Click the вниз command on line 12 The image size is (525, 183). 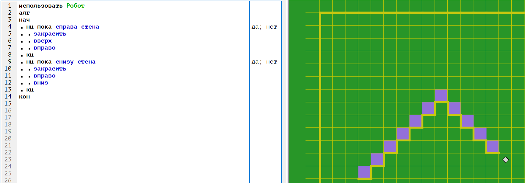click(x=41, y=83)
